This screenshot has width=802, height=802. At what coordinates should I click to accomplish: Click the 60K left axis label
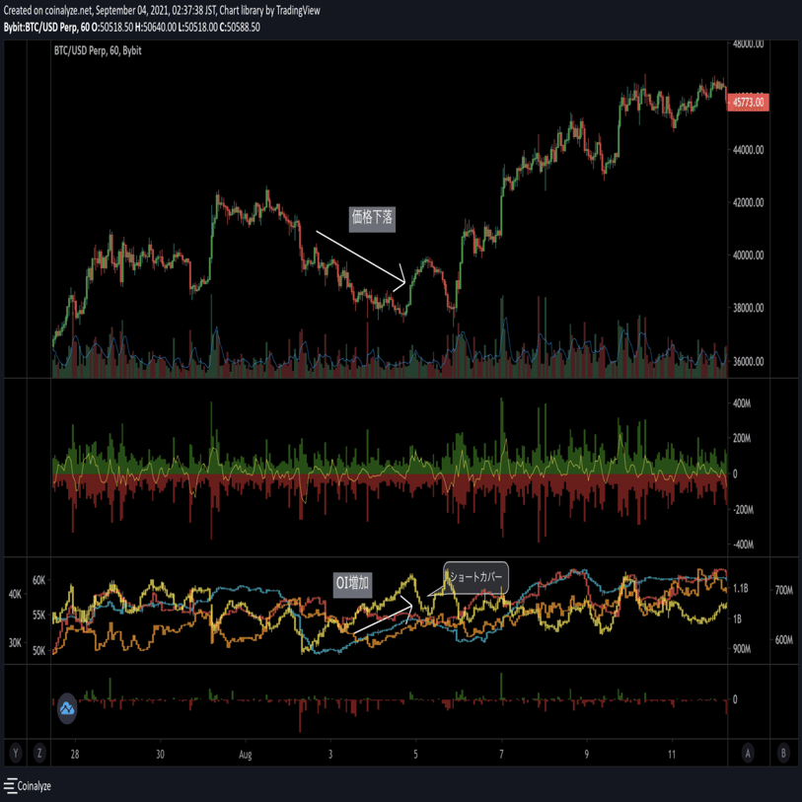pyautogui.click(x=38, y=580)
